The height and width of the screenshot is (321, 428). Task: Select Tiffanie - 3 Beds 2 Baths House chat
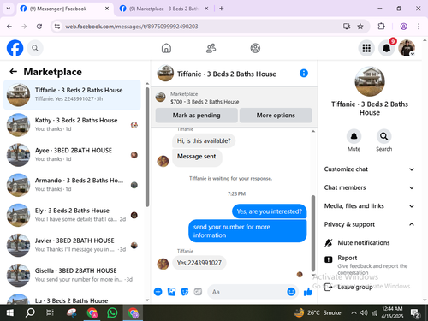point(72,95)
